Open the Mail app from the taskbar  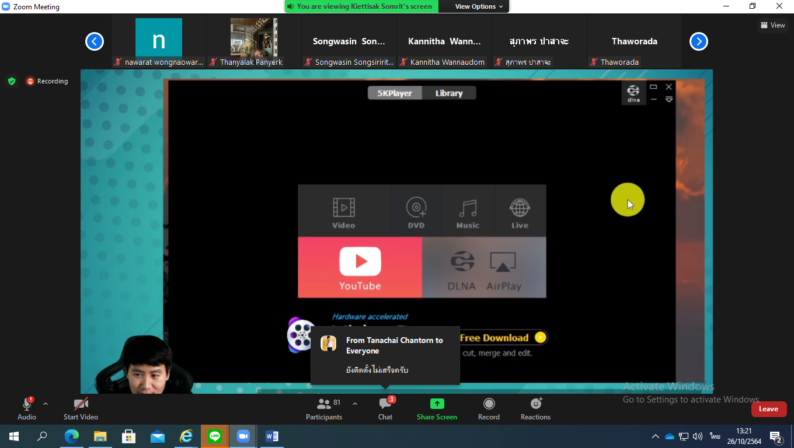(158, 436)
